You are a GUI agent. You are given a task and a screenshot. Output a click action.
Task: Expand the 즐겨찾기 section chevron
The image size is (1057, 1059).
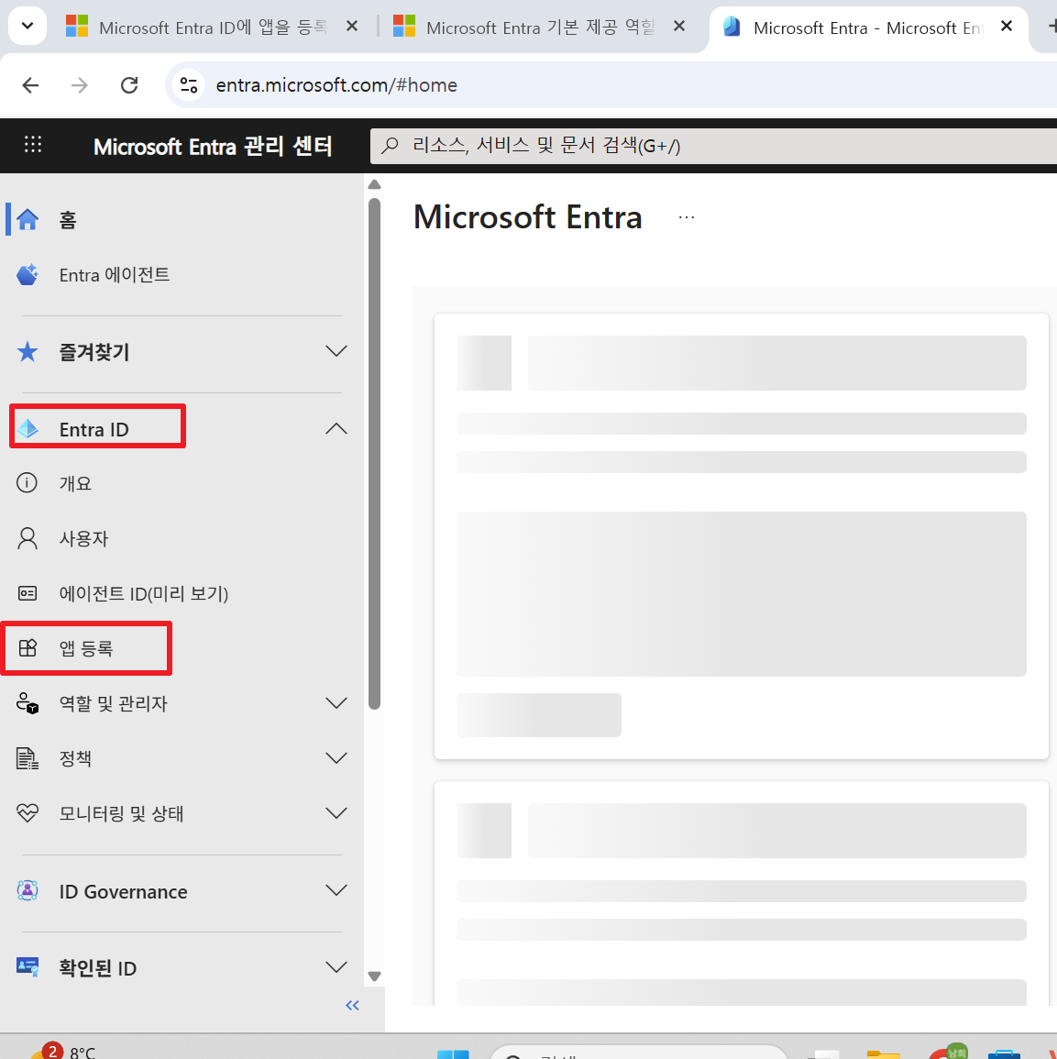tap(336, 351)
